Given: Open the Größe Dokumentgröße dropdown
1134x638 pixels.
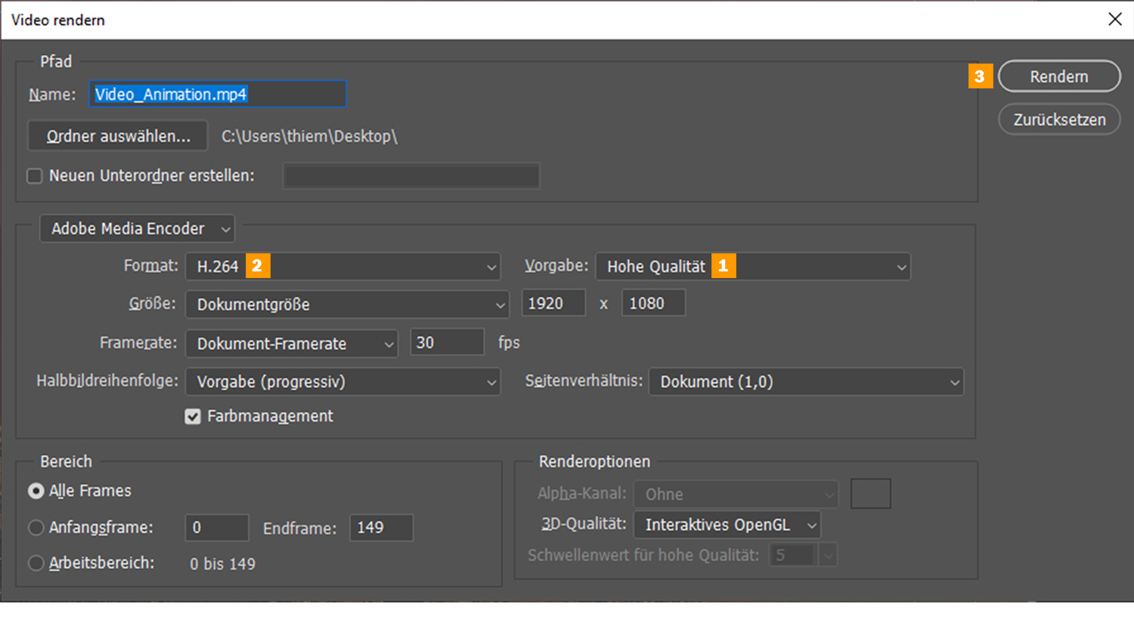Looking at the screenshot, I should tap(346, 305).
